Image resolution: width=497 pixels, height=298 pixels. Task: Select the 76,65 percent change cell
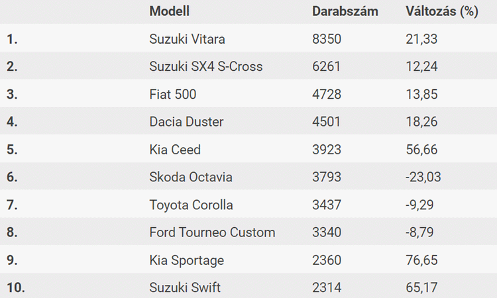(421, 260)
